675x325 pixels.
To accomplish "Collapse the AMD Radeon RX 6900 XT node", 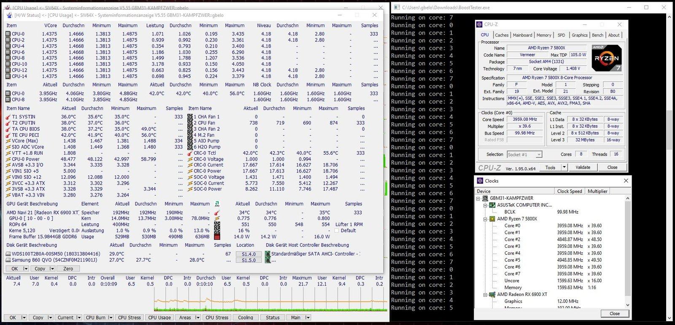I will pos(485,295).
